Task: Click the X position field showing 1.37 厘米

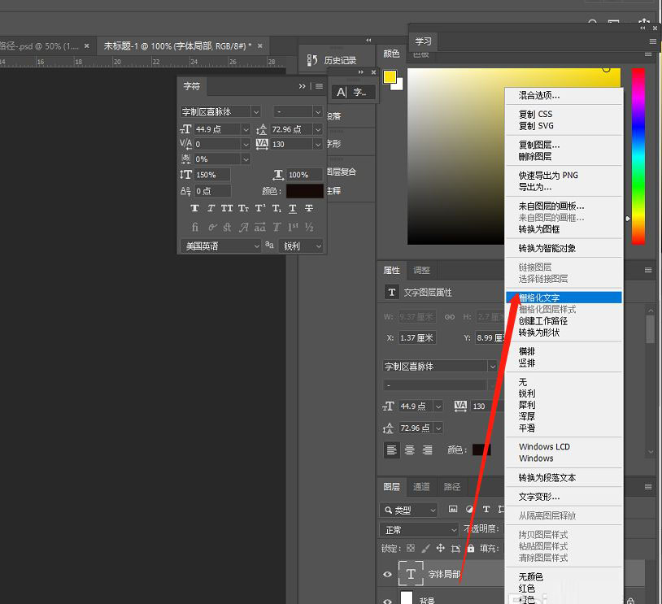Action: [x=417, y=338]
